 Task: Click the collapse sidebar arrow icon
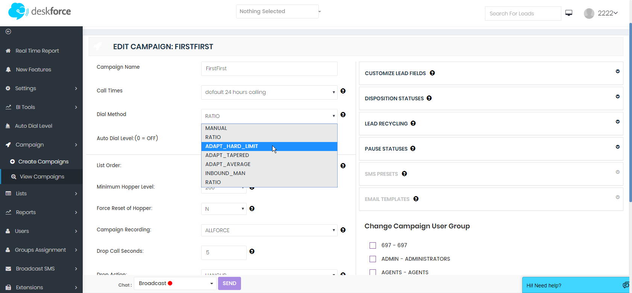[x=8, y=32]
